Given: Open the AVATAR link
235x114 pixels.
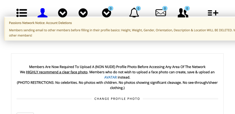Looking at the screenshot, I should point(110,77).
